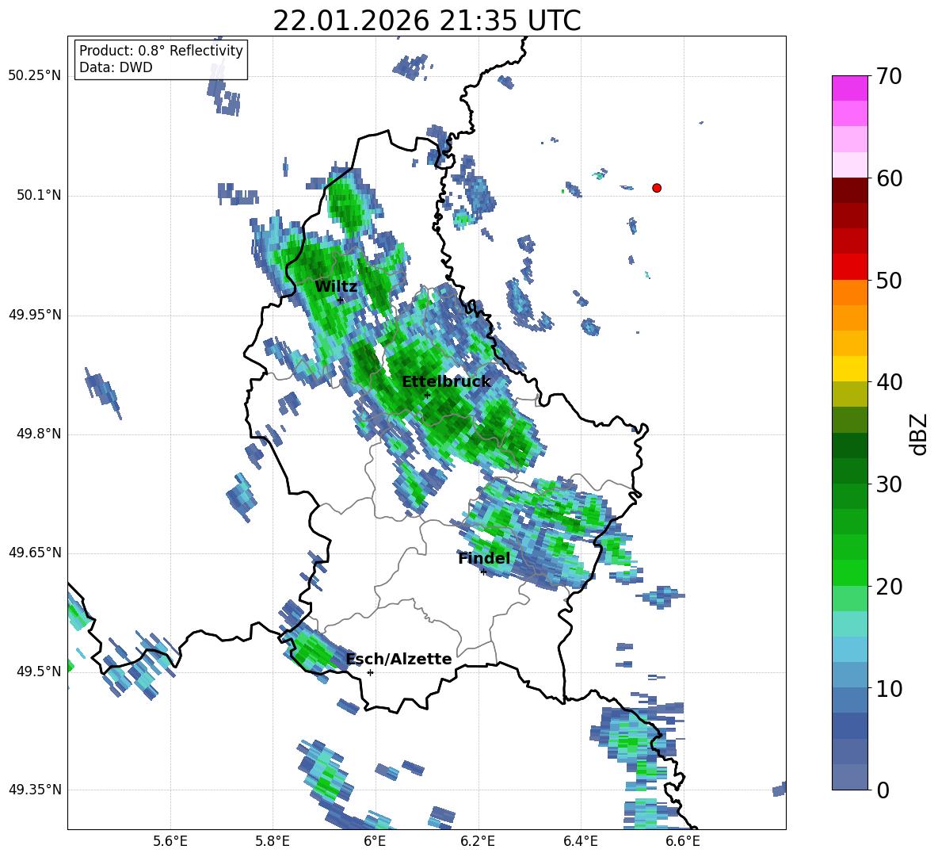Click the green echo west of Esch/Alzette

[x=312, y=651]
